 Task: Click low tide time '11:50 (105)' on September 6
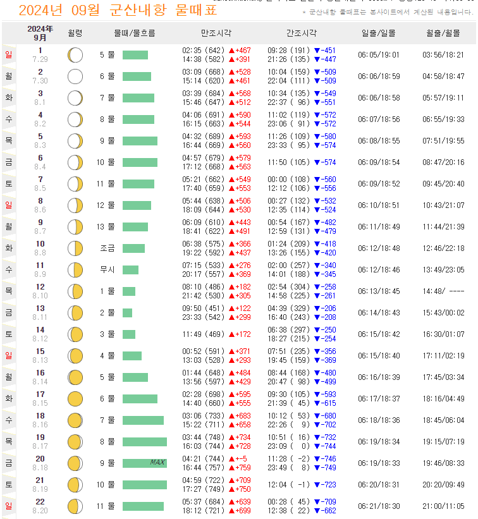pos(289,162)
